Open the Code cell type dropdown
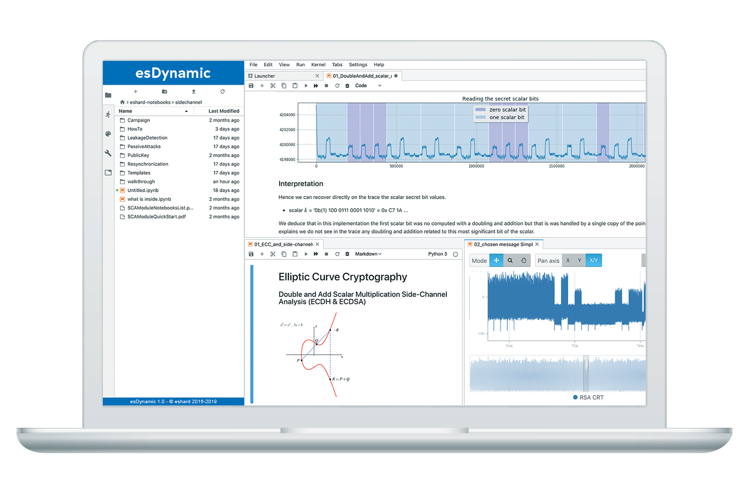753x492 pixels. click(368, 86)
